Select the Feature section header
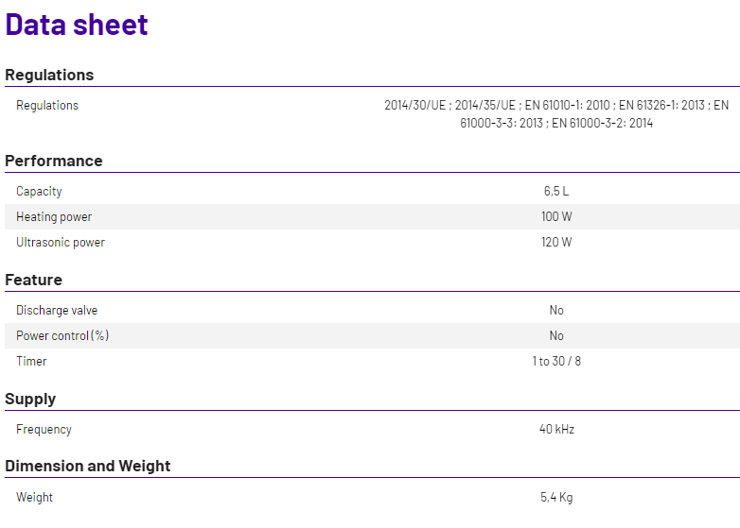740x528 pixels. 33,280
